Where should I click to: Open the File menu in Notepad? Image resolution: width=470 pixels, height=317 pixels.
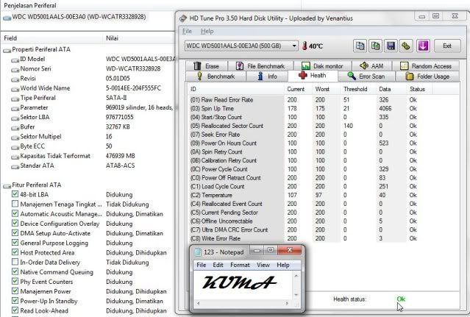click(x=201, y=265)
